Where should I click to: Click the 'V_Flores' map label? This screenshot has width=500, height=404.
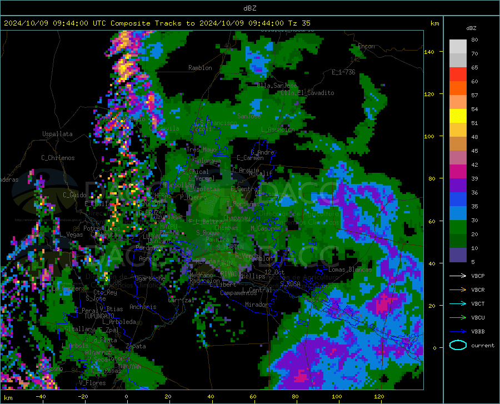pyautogui.click(x=92, y=383)
